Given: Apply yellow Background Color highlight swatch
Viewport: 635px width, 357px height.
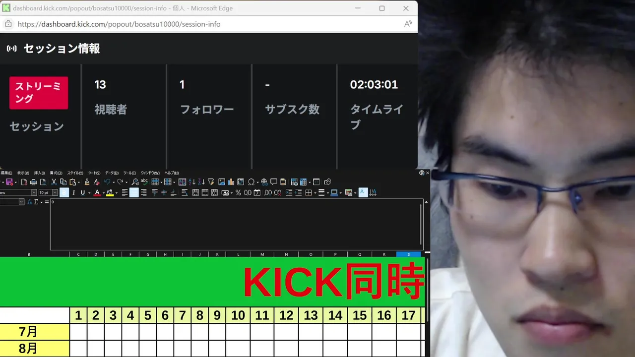Looking at the screenshot, I should [x=110, y=193].
